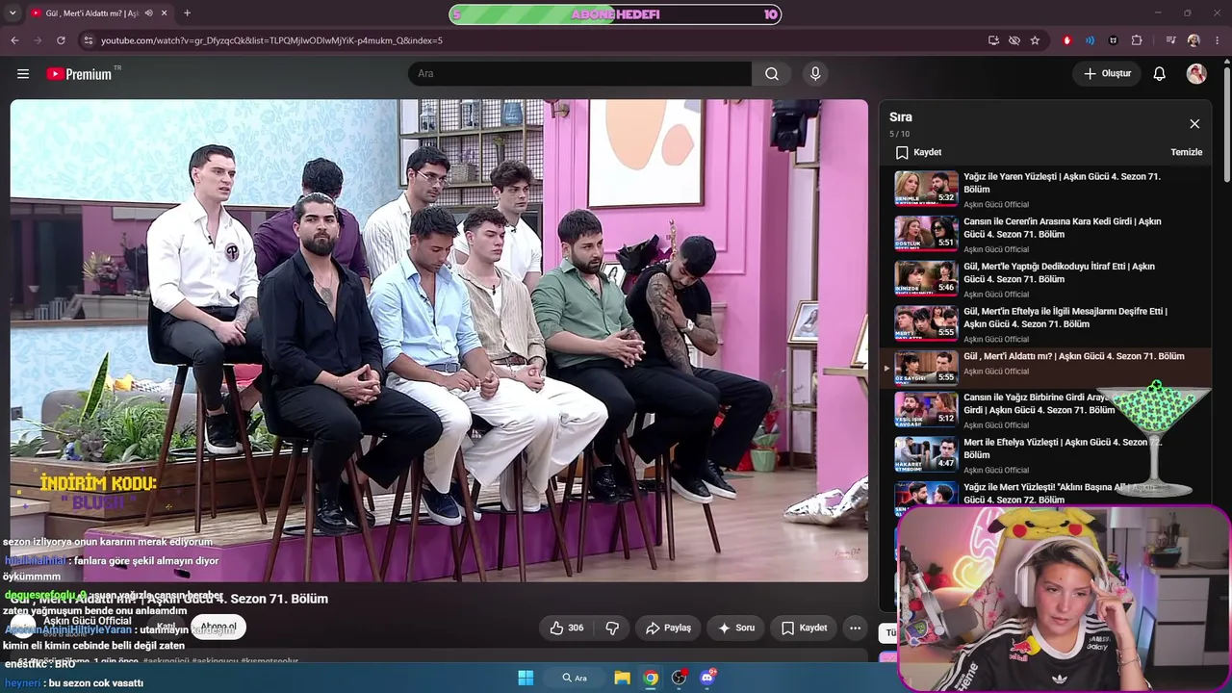Screen dimensions: 1232x693
Task: Click the Oluştur create button
Action: (1107, 74)
